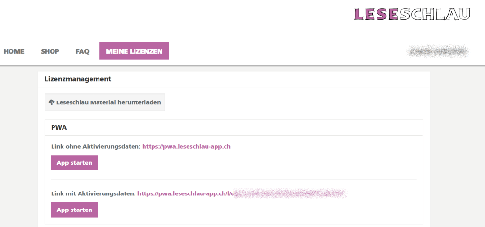
Task: Open the SHOP menu item
Action: pyautogui.click(x=50, y=51)
